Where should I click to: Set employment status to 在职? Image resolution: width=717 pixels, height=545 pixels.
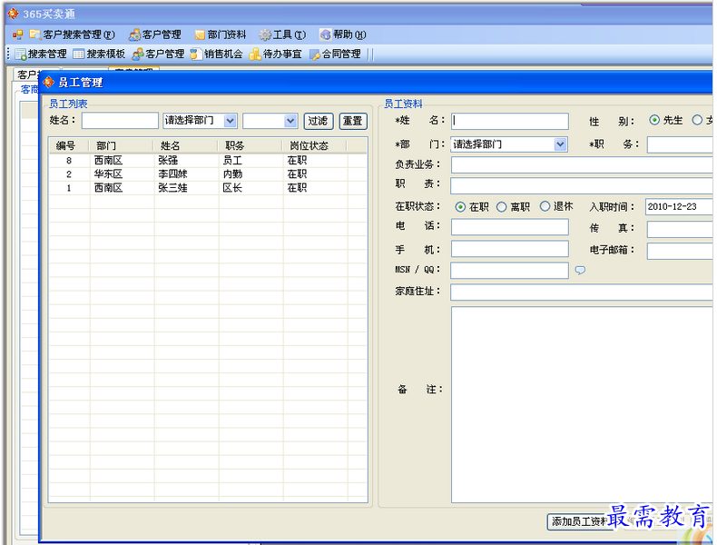(460, 207)
